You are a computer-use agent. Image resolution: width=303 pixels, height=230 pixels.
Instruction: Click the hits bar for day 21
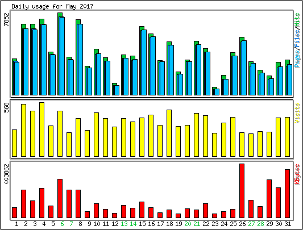[196, 68]
